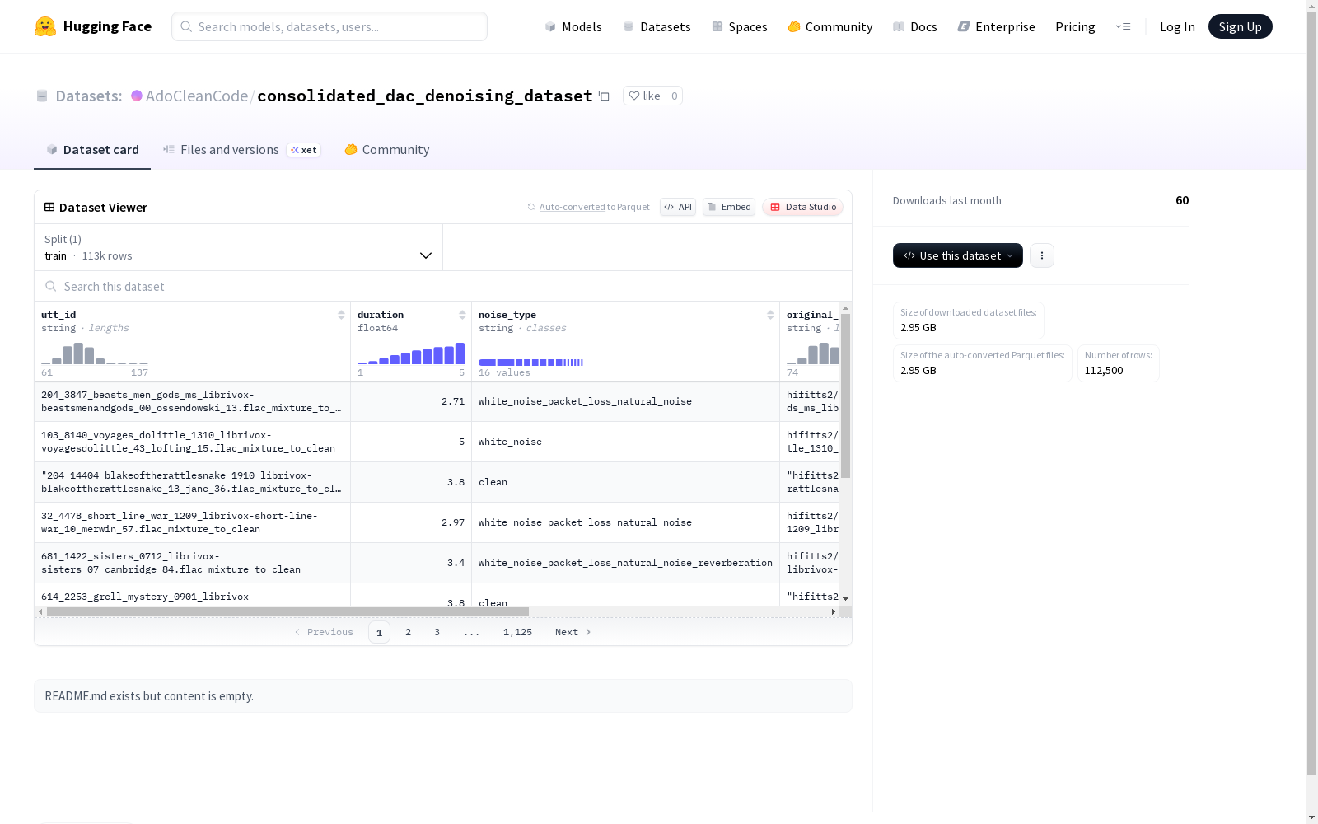Select the utt_id cell starting 681_1422_sisters_0712
Viewport: 1318px width, 824px height.
click(192, 563)
